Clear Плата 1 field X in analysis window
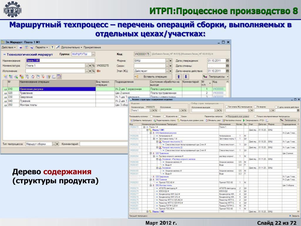 click(x=153, y=111)
